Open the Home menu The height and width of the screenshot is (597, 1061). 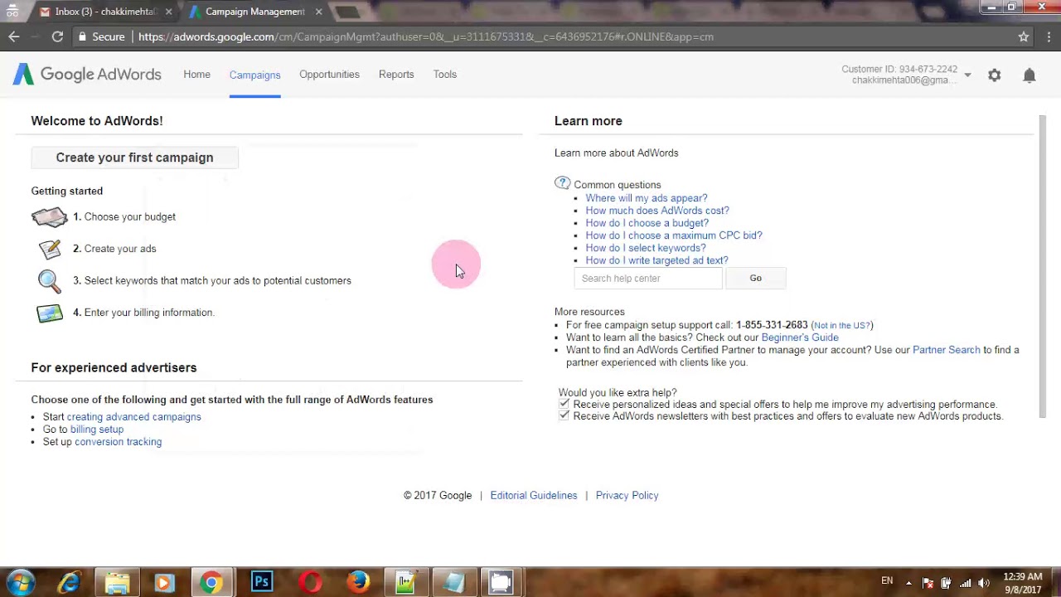click(197, 75)
